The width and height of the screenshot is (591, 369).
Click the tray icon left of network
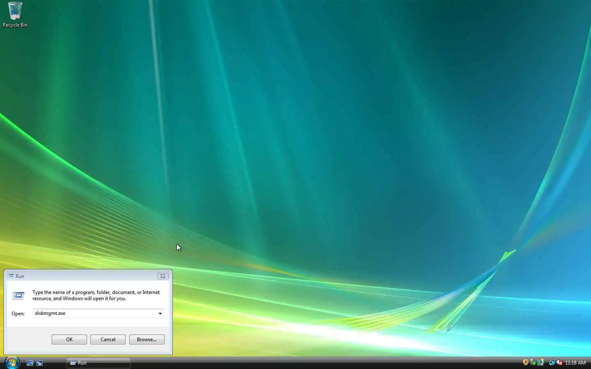(541, 362)
